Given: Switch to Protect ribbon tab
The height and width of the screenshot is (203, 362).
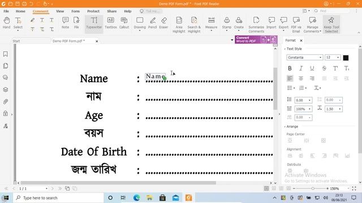Looking at the screenshot, I should click(x=93, y=11).
